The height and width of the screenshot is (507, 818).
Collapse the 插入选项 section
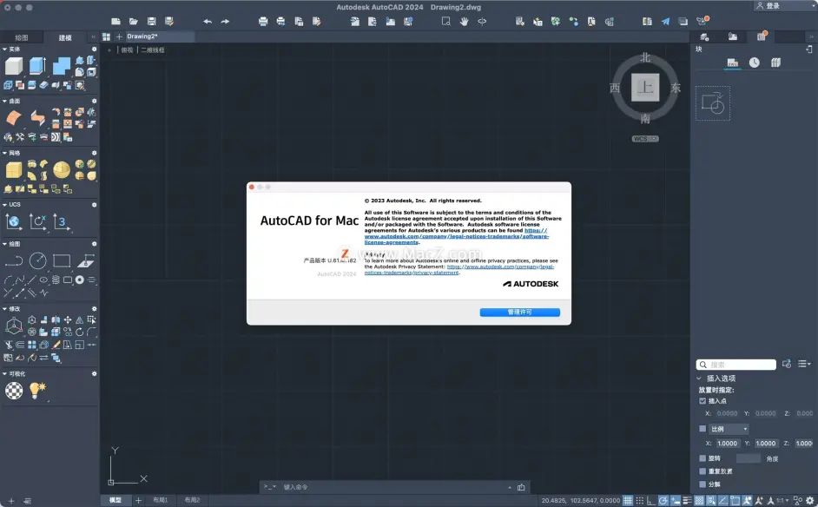699,379
